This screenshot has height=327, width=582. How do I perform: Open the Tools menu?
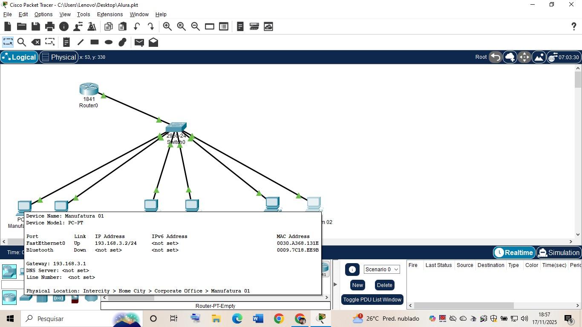[84, 14]
